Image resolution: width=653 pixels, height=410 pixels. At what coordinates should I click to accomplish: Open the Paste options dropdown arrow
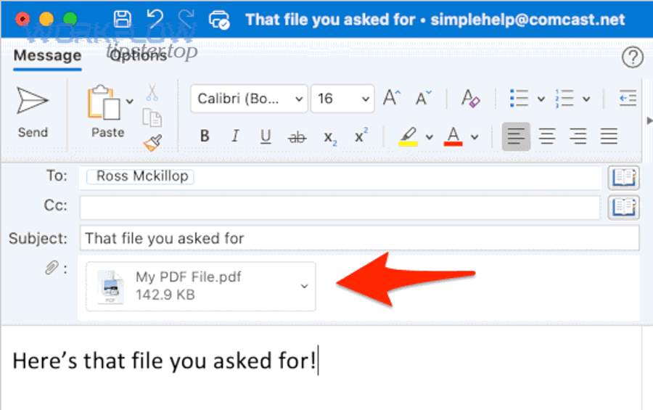tap(130, 102)
